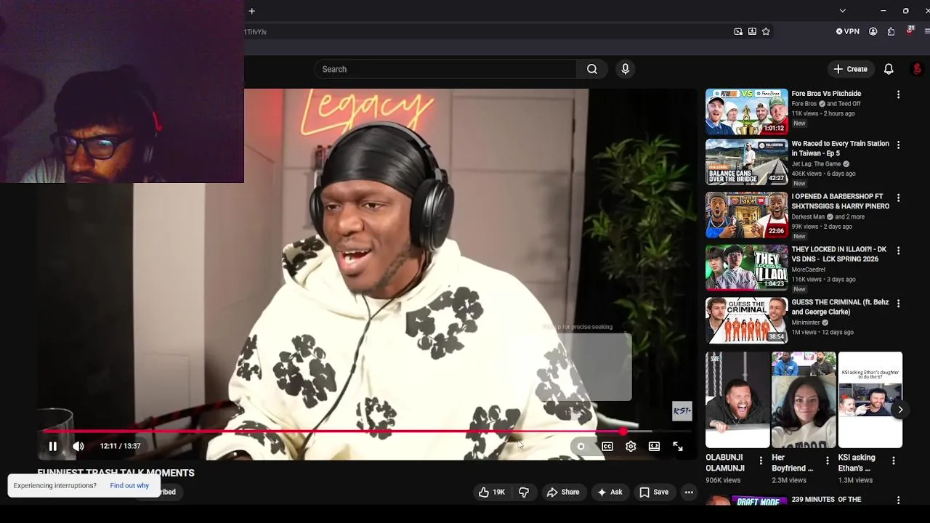This screenshot has width=930, height=523.
Task: Go to the Miniminter channel
Action: point(805,323)
